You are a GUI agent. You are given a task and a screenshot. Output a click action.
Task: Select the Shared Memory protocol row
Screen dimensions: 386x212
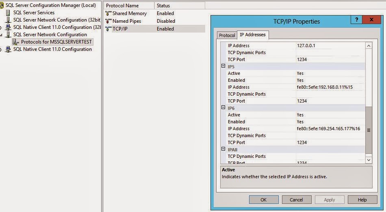pos(154,13)
